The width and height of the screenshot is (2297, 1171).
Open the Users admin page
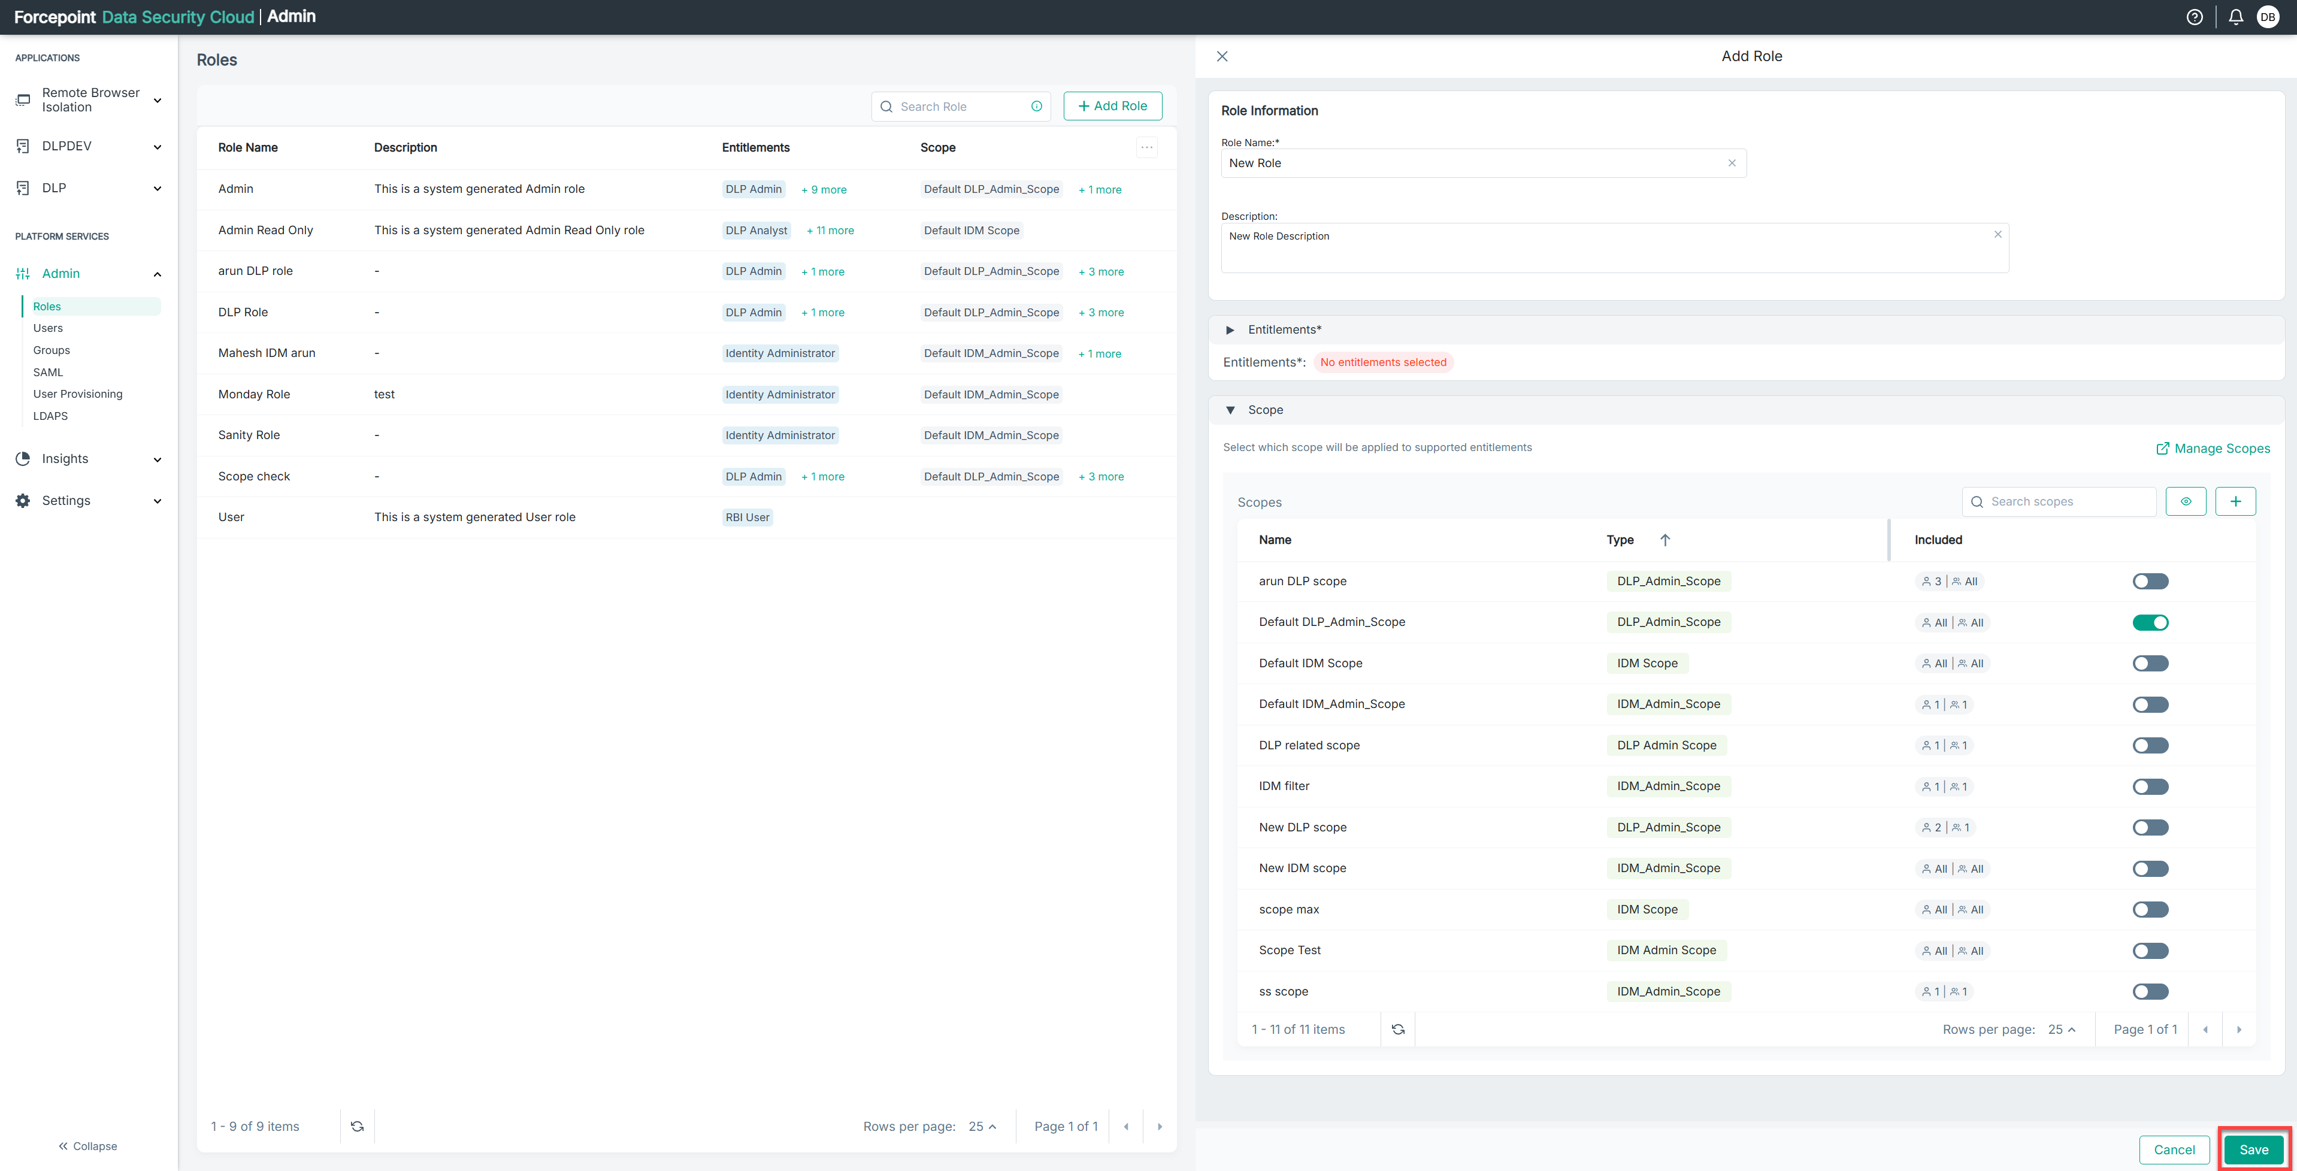coord(48,328)
